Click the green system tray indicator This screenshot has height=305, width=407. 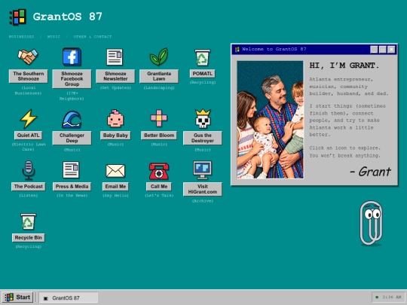[x=377, y=297]
